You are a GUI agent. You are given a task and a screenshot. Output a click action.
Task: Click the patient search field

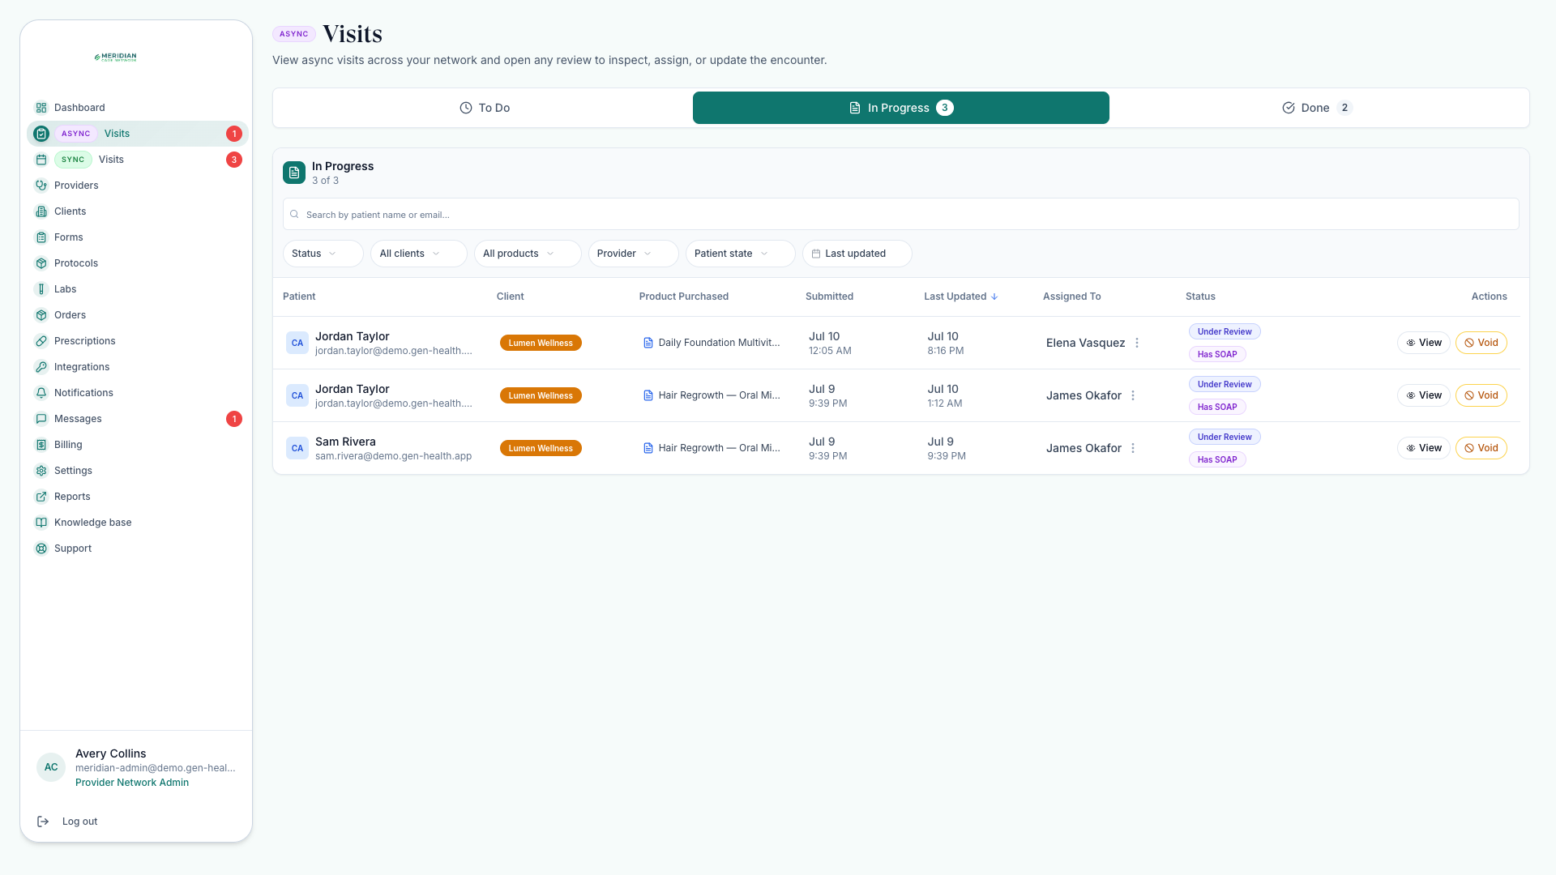point(900,215)
